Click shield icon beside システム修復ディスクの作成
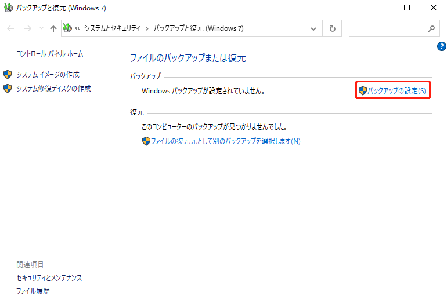 pyautogui.click(x=8, y=89)
